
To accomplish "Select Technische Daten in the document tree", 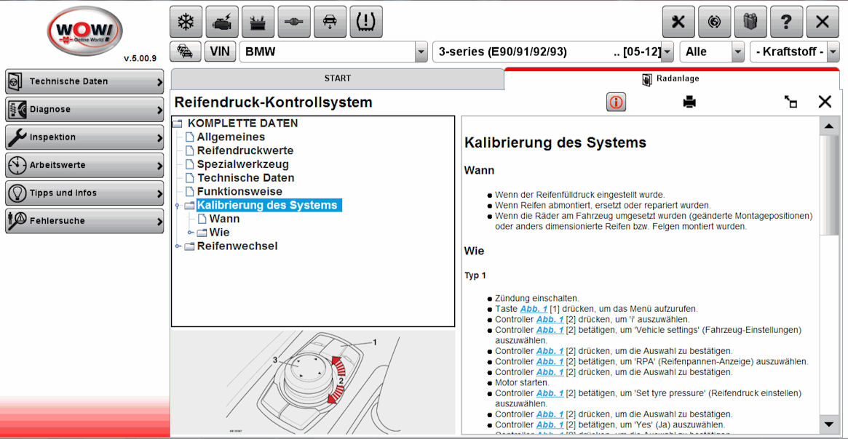I will click(245, 177).
